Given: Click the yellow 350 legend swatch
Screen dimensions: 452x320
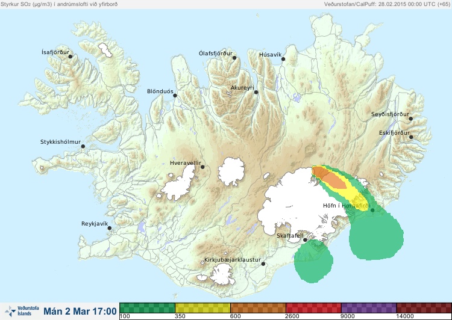Looking at the screenshot, I should (202, 308).
